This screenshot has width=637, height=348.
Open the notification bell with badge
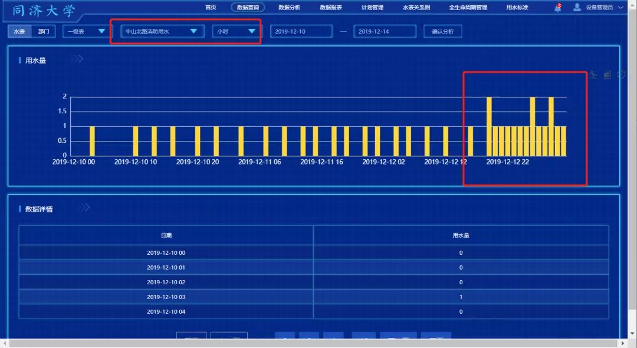pyautogui.click(x=557, y=8)
